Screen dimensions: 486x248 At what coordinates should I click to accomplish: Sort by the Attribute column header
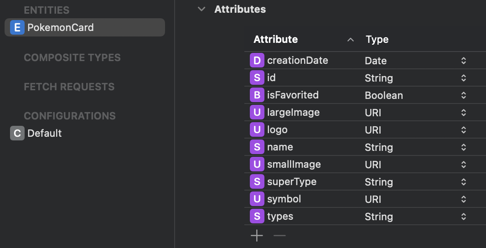tap(275, 40)
